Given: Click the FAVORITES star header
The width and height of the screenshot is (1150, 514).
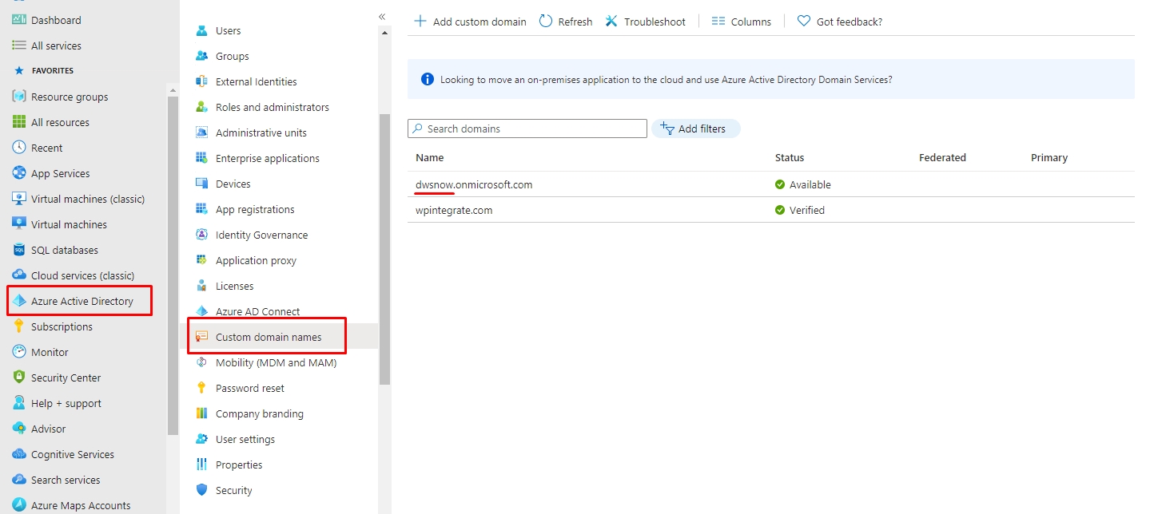Looking at the screenshot, I should pos(44,71).
